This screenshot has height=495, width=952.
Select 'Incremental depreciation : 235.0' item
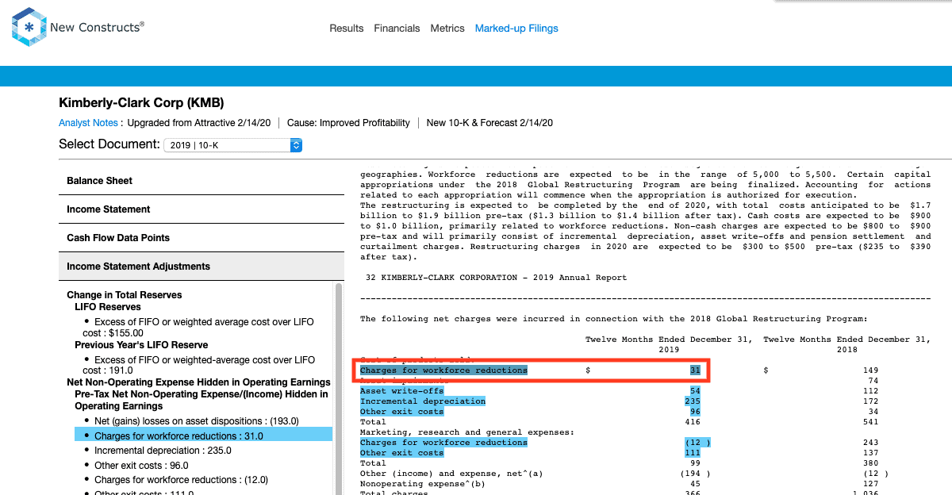coord(163,451)
